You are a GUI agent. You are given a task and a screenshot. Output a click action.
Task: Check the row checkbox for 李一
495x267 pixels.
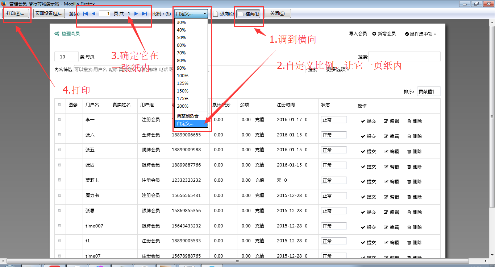point(60,119)
